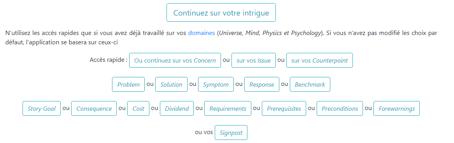Open 'sur vos Counterpoint' quick access
Image resolution: width=454 pixels, height=143 pixels.
(x=319, y=60)
